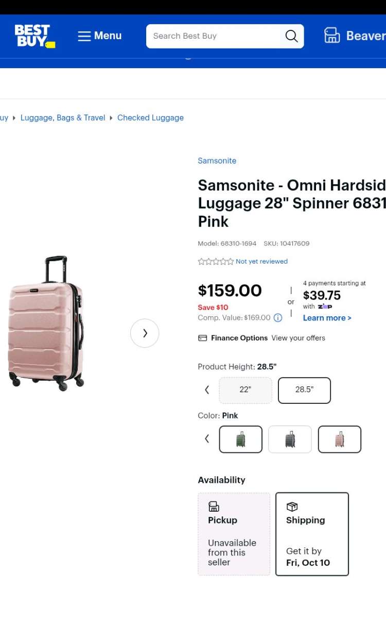Open the Comp. Value info icon

click(277, 318)
